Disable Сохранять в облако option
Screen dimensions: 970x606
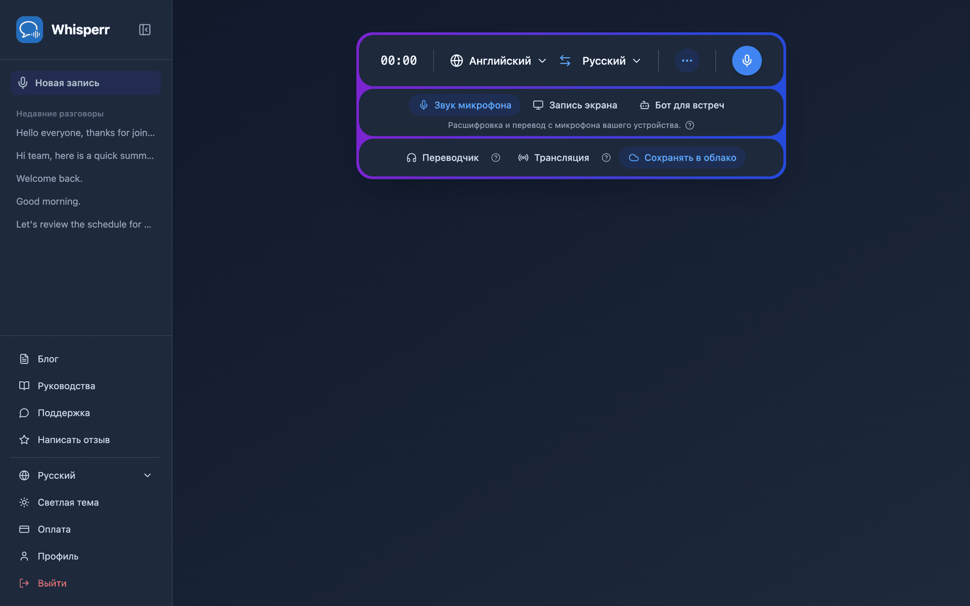[x=683, y=158]
